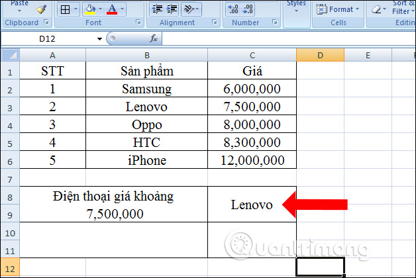Click the 7,500,000 cell in column C

point(252,107)
